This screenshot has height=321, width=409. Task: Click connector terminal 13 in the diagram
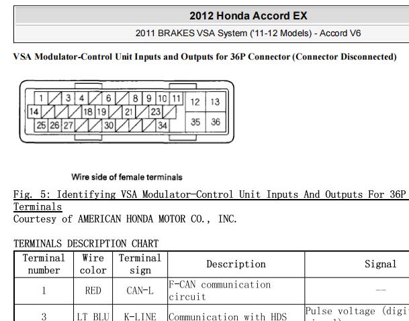[x=216, y=102]
